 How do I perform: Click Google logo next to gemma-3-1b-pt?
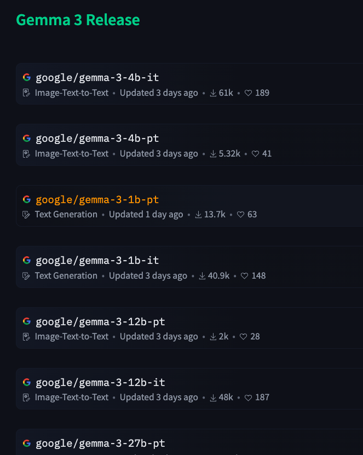[x=27, y=199]
